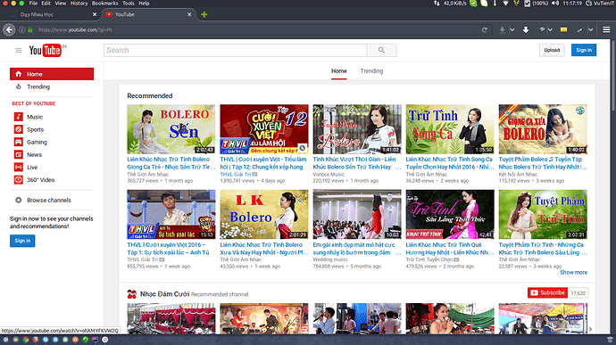
Task: Click the downloads arrow icon in toolbar
Action: [526, 29]
